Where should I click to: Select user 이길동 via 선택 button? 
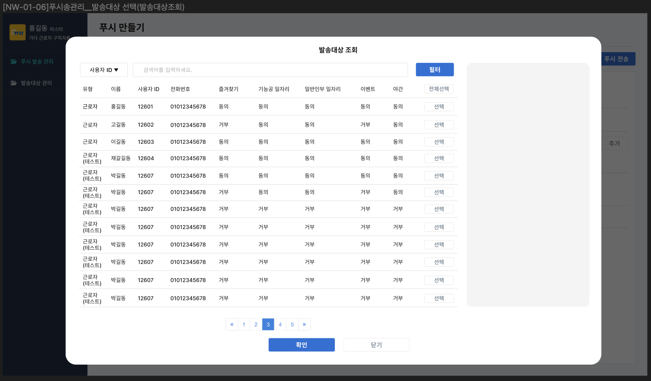tap(439, 142)
